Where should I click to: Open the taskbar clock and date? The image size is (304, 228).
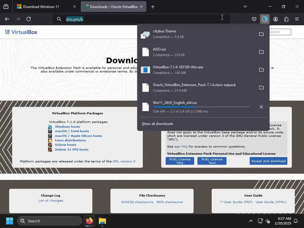283,221
